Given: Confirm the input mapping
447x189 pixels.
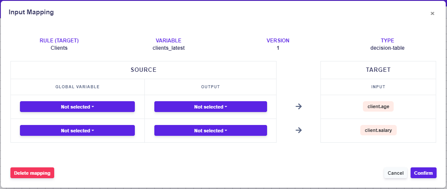Looking at the screenshot, I should coord(423,173).
